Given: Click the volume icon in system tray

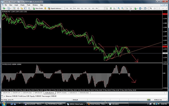Looking at the screenshot, I should point(159,104).
